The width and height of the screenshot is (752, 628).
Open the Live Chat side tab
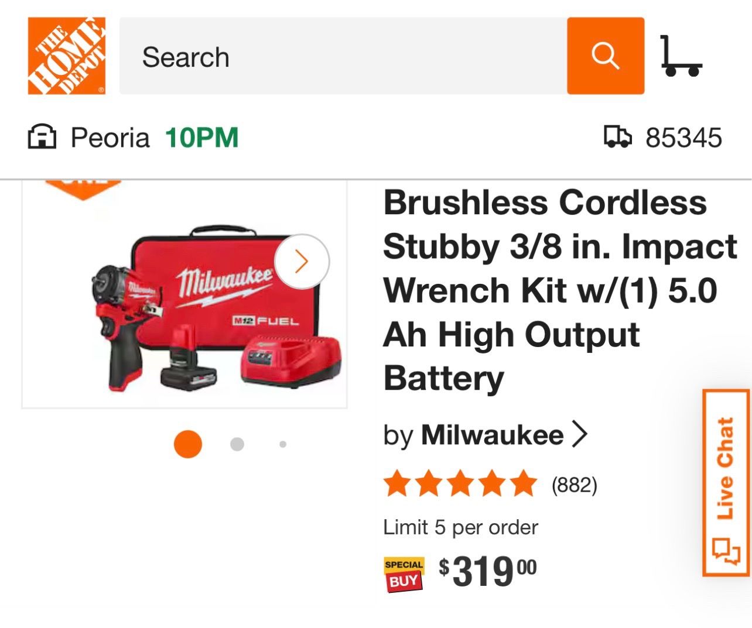726,483
